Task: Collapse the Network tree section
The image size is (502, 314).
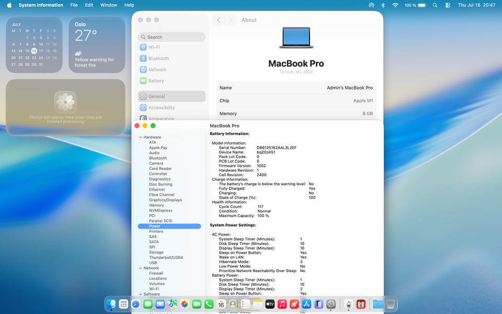Action: click(x=141, y=268)
